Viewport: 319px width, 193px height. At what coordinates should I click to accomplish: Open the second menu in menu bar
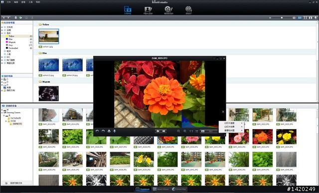pos(16,2)
